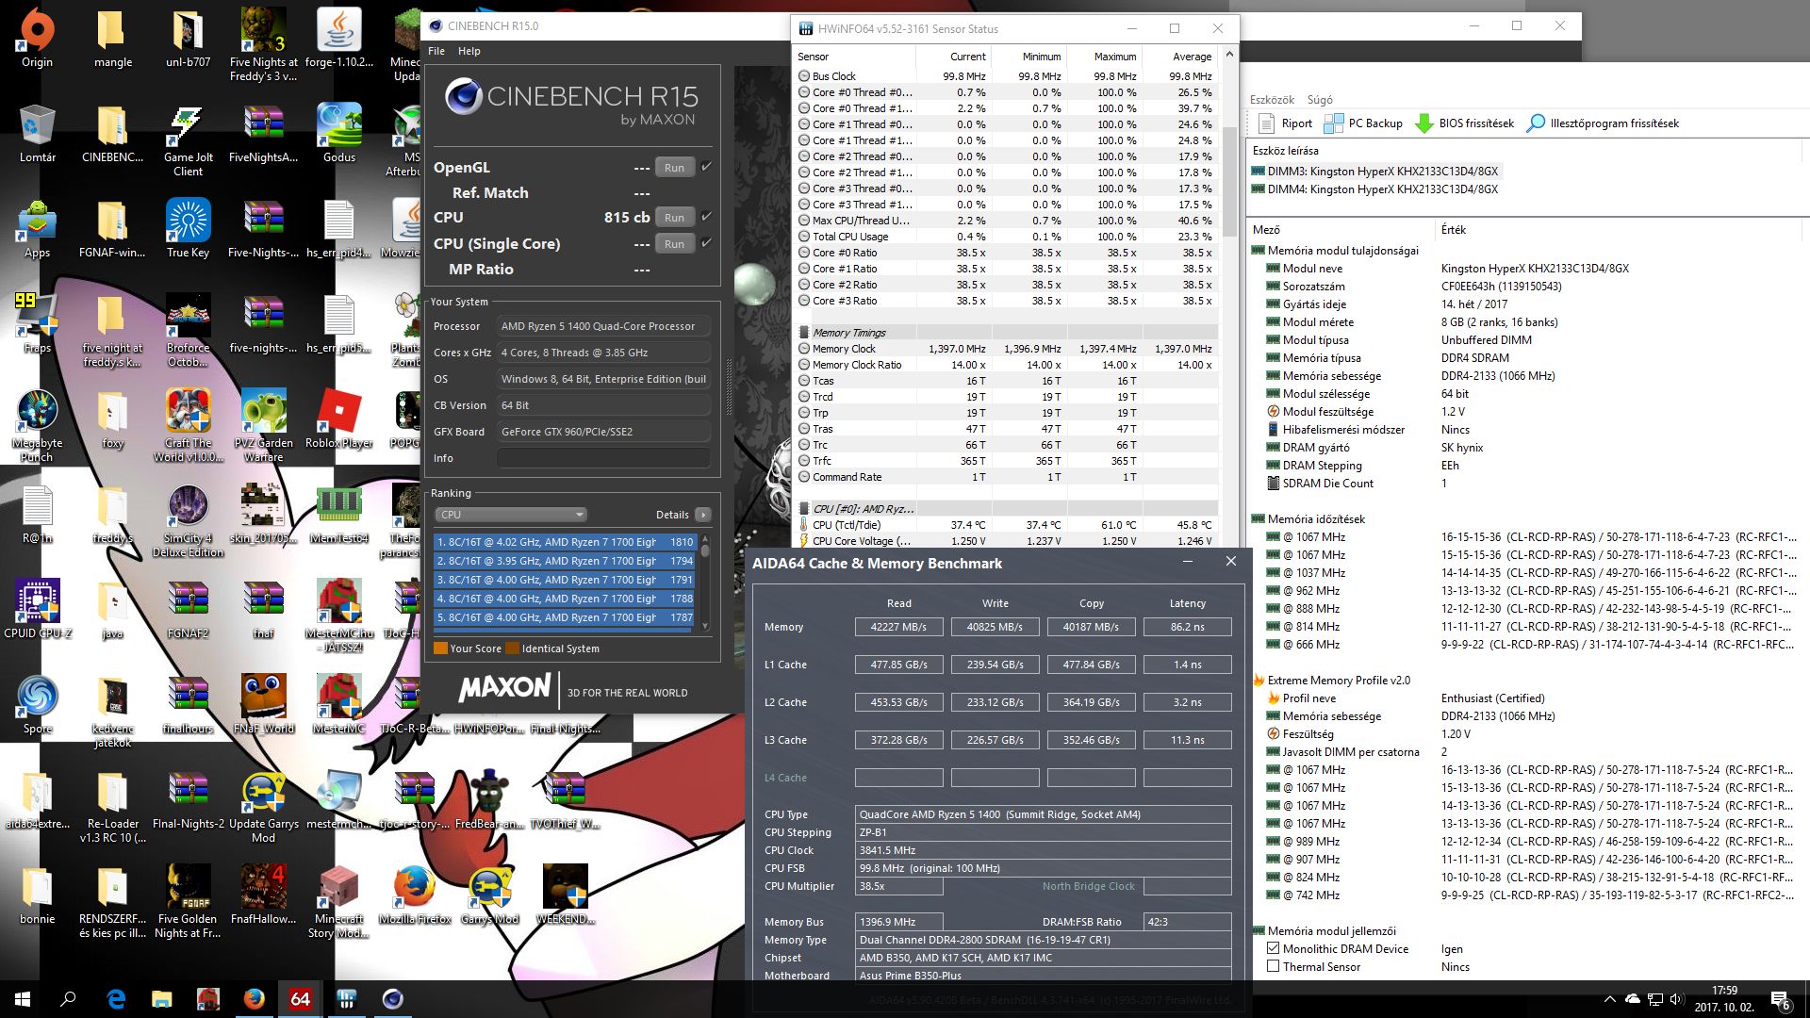Click the Cinebench Info input field

click(603, 458)
